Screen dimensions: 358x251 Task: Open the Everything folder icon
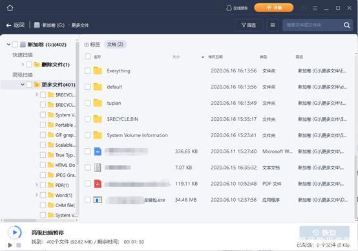pyautogui.click(x=98, y=71)
